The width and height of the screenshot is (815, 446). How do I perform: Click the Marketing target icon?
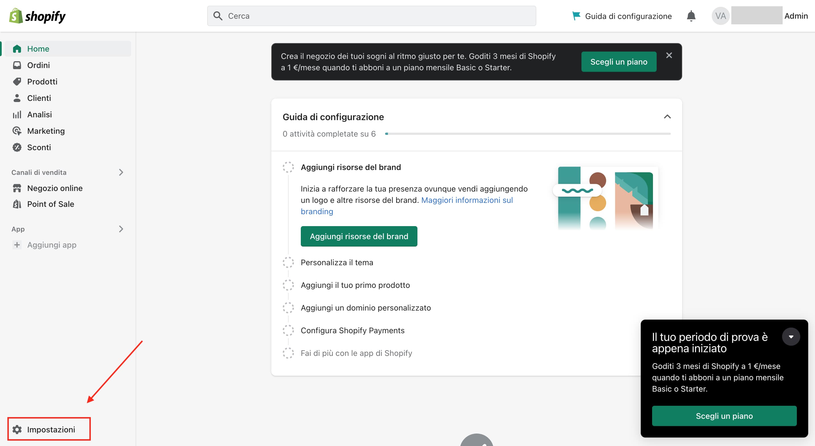coord(17,131)
